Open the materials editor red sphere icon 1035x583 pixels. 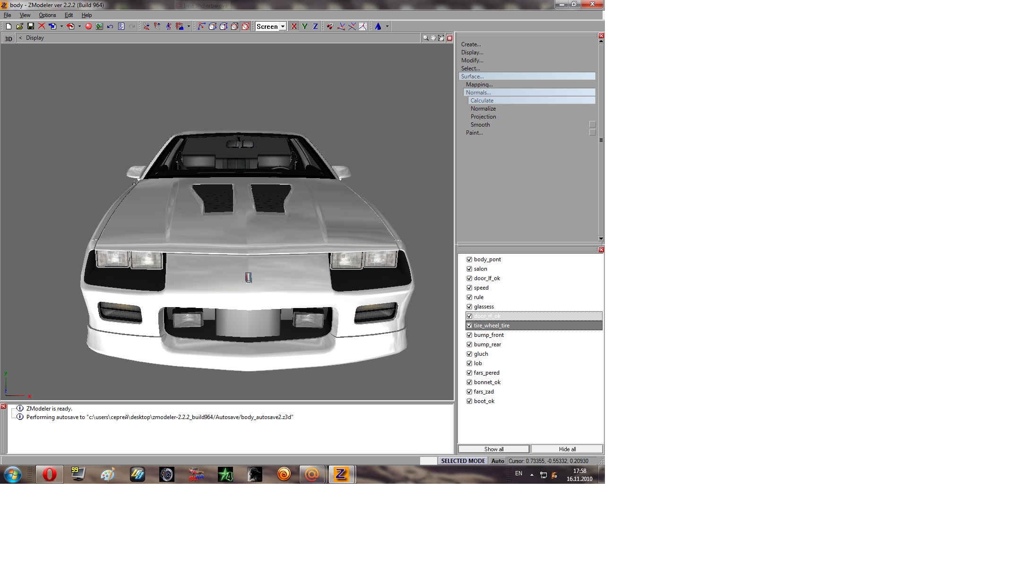[88, 26]
